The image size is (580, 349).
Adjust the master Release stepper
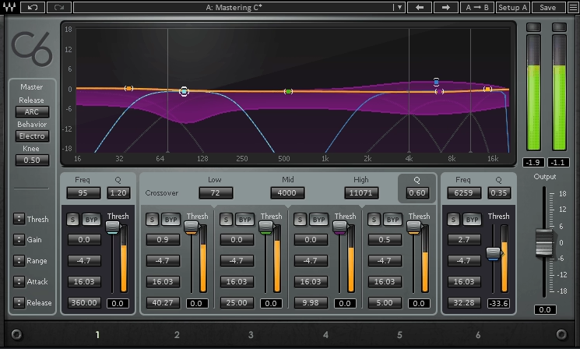[x=19, y=302]
